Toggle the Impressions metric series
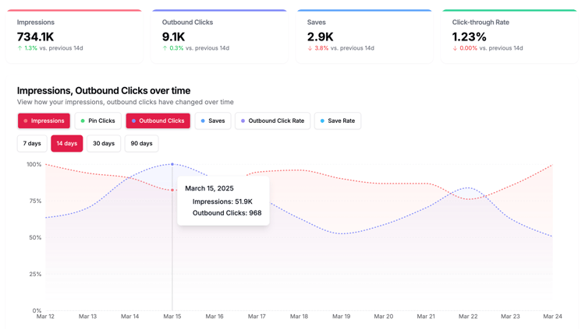The height and width of the screenshot is (329, 585). (x=44, y=121)
